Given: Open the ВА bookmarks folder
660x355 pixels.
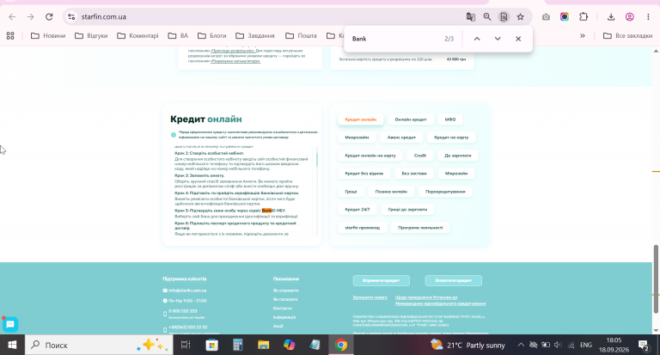Looking at the screenshot, I should click(178, 36).
